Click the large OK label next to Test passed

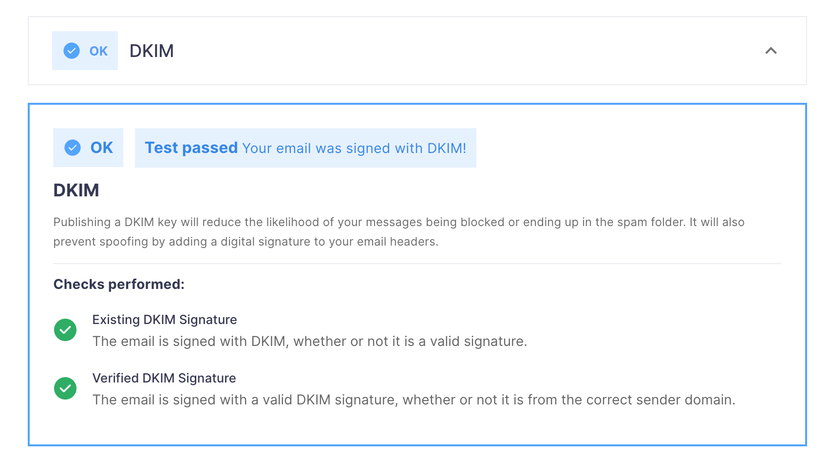tap(101, 148)
